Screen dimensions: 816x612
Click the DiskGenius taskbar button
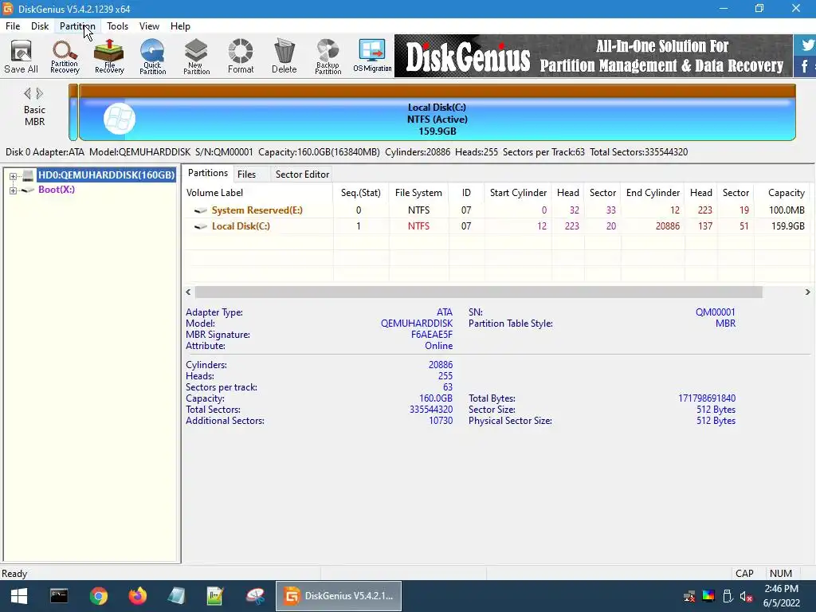338,596
